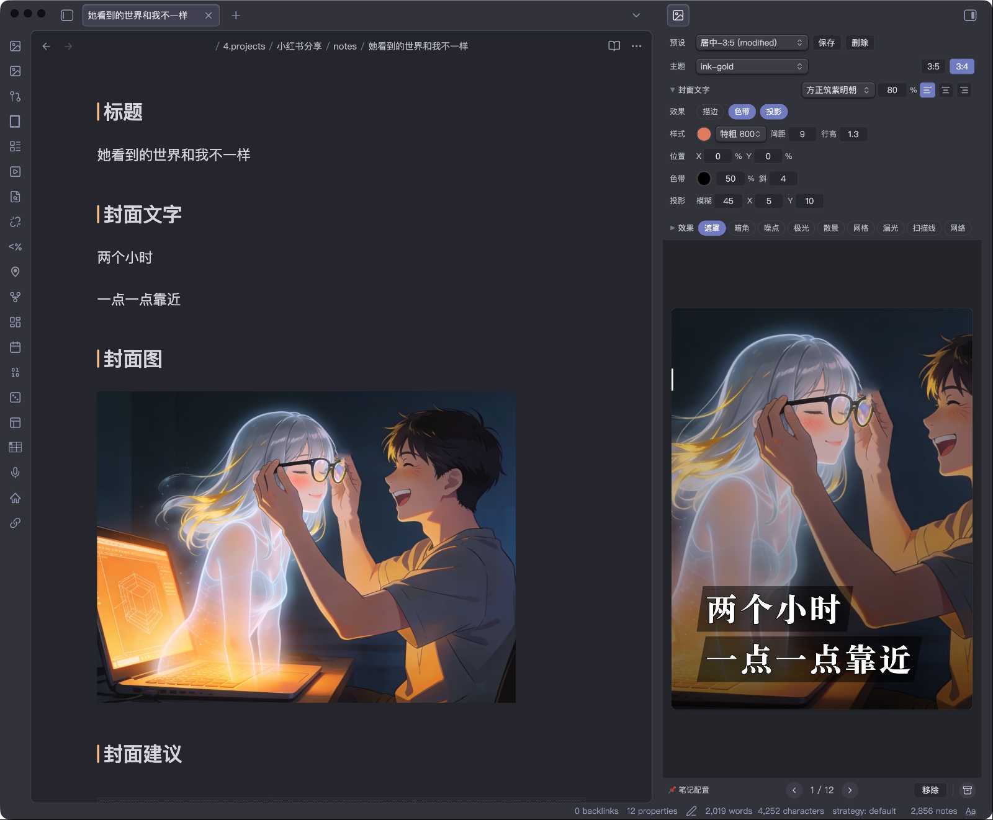Toggle the 色带 ribbon effect
The width and height of the screenshot is (993, 820).
[742, 112]
